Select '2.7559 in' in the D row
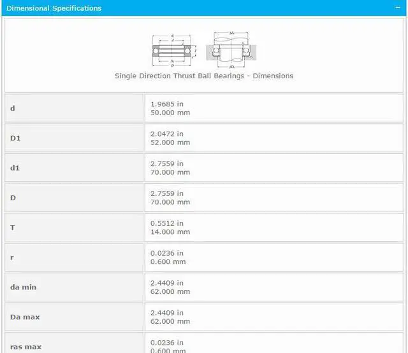The width and height of the screenshot is (408, 353). (167, 193)
